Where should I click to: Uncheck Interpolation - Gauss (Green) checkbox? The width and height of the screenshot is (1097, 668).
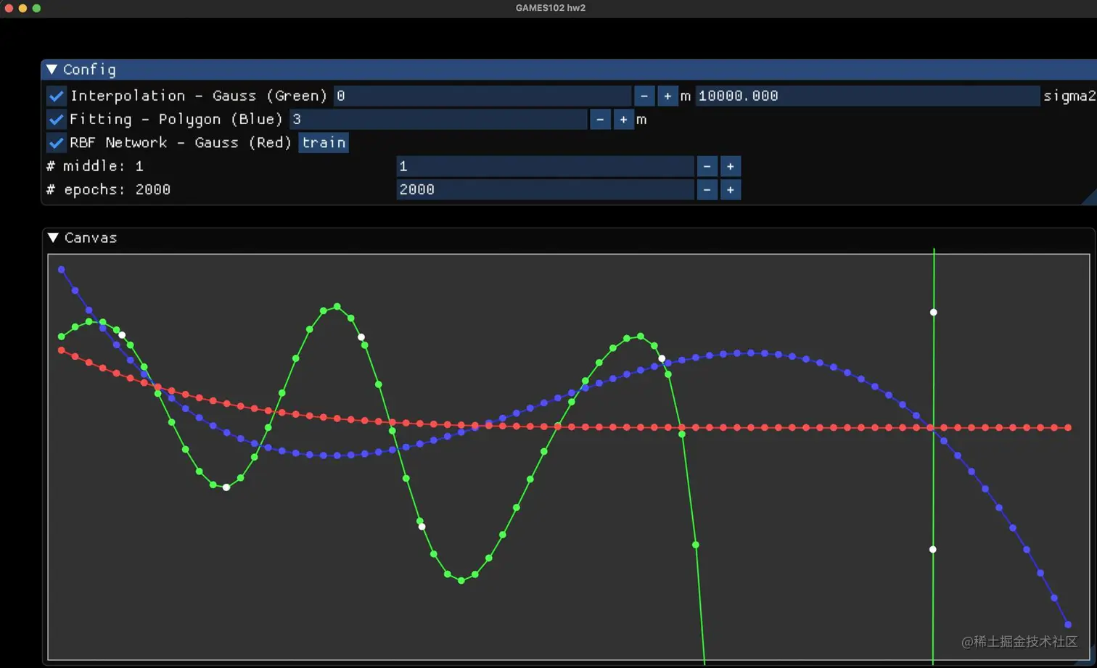57,96
